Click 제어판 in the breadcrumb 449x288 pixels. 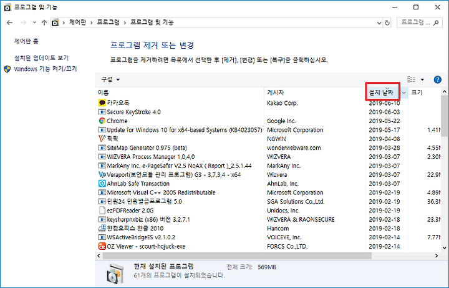(x=77, y=22)
